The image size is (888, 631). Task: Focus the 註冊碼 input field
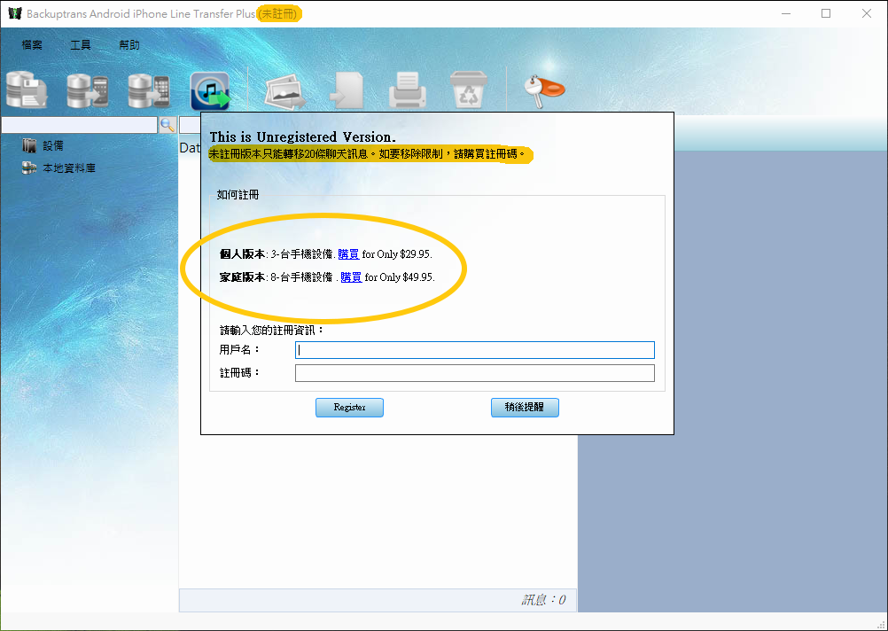475,373
